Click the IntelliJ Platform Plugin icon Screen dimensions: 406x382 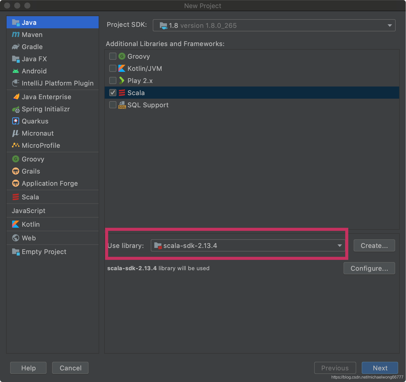point(16,83)
